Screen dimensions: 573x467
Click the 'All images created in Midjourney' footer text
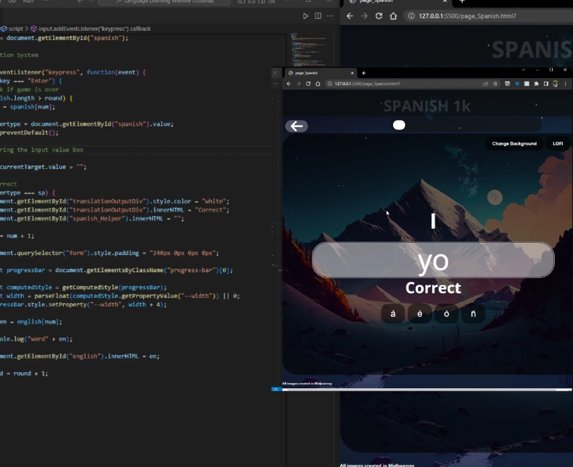[x=307, y=384]
